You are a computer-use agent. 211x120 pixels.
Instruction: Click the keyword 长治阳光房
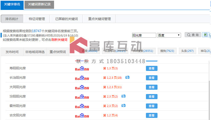point(17,77)
